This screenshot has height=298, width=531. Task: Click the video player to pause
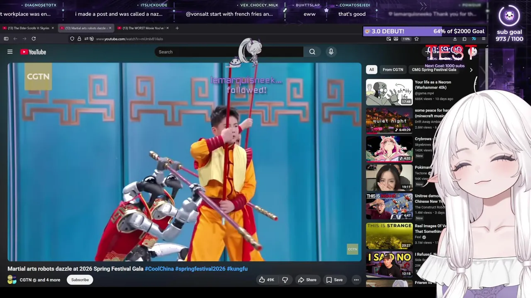[x=184, y=162]
